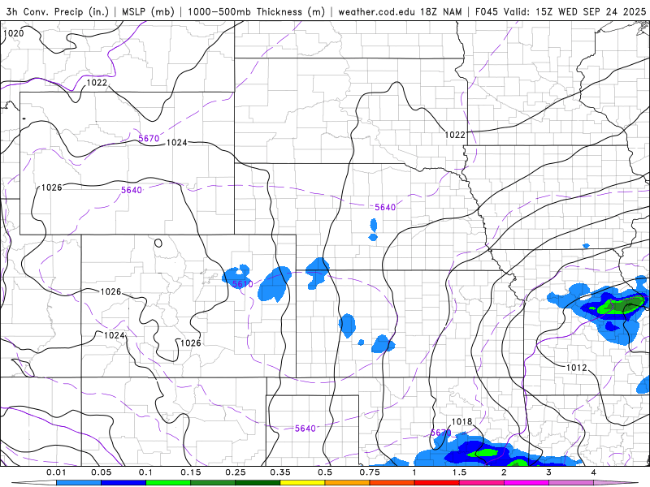Image resolution: width=650 pixels, height=487 pixels.
Task: Choose the orange-red 0.75 legend swatch
Action: point(392,483)
